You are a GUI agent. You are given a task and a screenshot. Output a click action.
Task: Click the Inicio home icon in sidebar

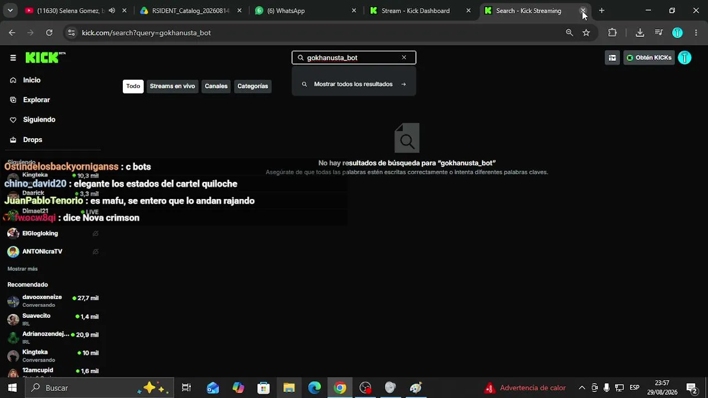coord(13,80)
